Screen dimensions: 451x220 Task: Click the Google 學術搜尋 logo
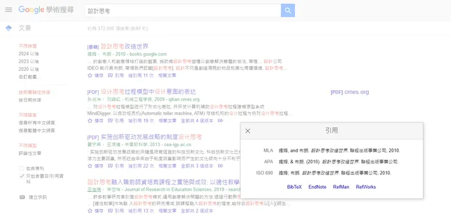46,10
